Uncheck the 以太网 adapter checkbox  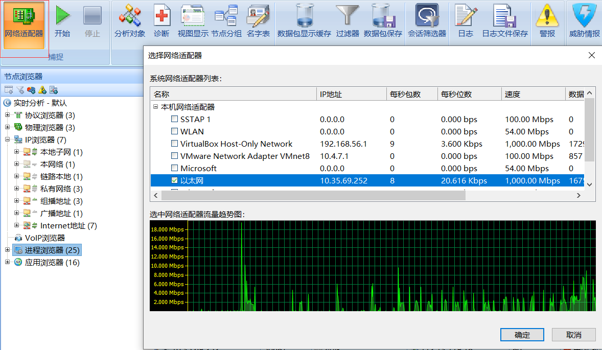coord(174,180)
